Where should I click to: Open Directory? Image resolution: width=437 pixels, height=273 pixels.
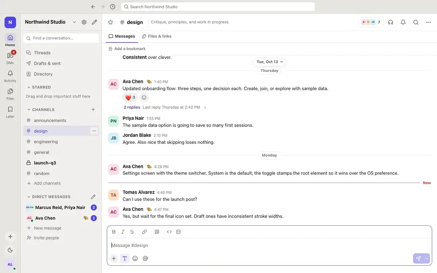tap(61, 74)
